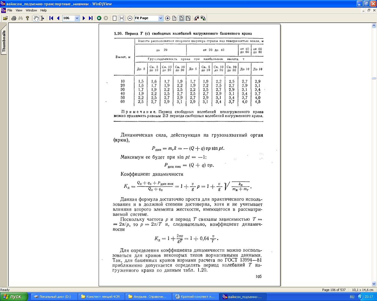The width and height of the screenshot is (377, 301).
Task: Zoom out with the minus button
Action: (130, 18)
